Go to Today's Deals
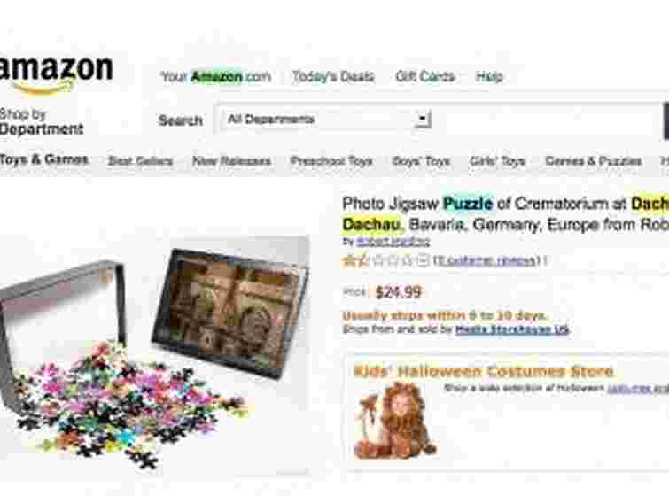This screenshot has height=503, width=669. [x=333, y=77]
